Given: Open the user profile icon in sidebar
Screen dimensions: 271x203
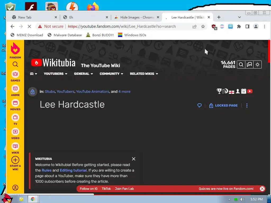Looking at the screenshot, I should coord(15,188).
